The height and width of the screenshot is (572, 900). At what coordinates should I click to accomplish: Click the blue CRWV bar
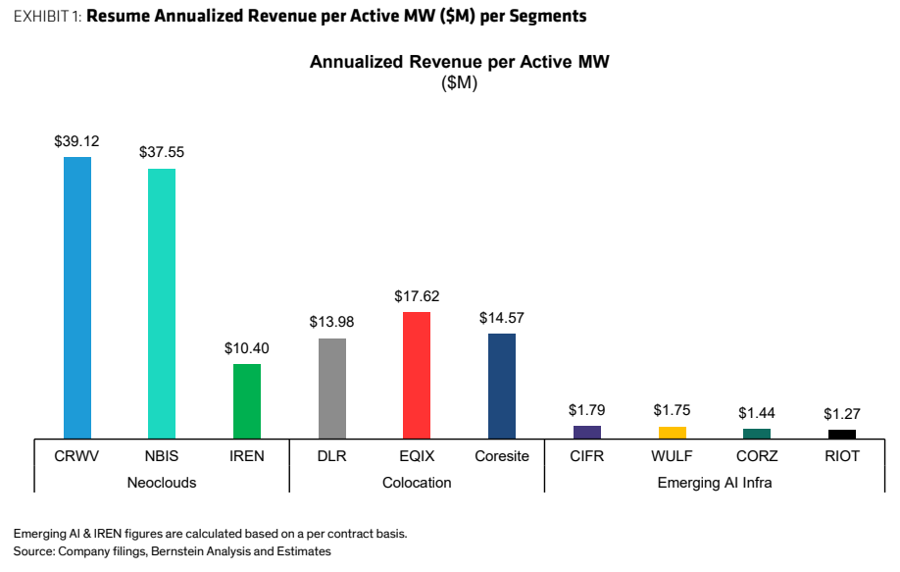(76, 298)
